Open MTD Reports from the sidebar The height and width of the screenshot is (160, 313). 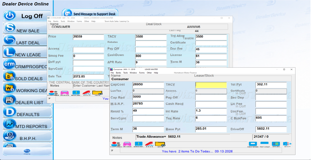(27, 124)
